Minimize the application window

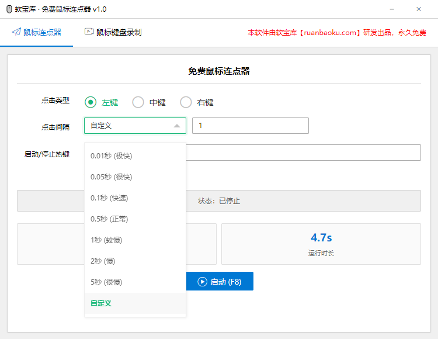[392, 9]
